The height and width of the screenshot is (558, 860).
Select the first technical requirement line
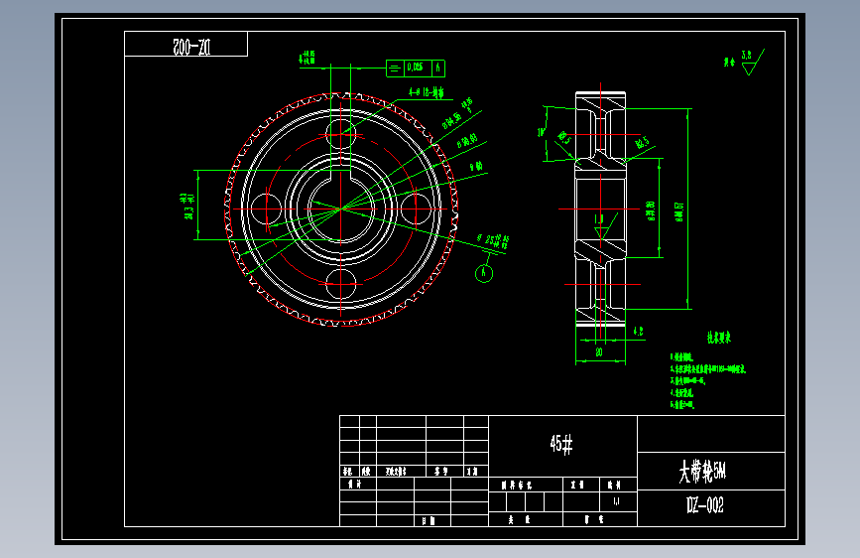(x=681, y=357)
